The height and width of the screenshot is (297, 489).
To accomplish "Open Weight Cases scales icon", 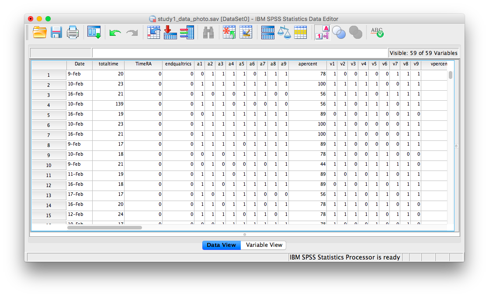I will (x=284, y=32).
